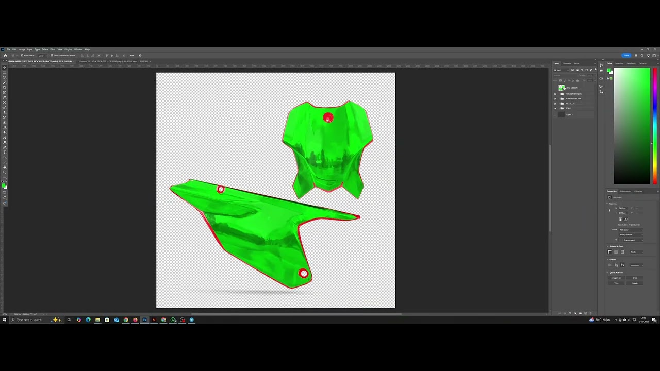660x371 pixels.
Task: Open the Photoshop search magnifier icon
Action: tap(642, 55)
